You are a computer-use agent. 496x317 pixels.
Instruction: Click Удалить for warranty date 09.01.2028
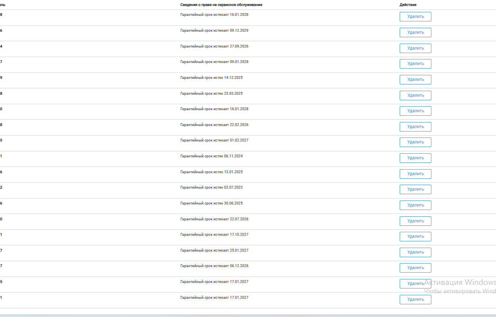(415, 64)
